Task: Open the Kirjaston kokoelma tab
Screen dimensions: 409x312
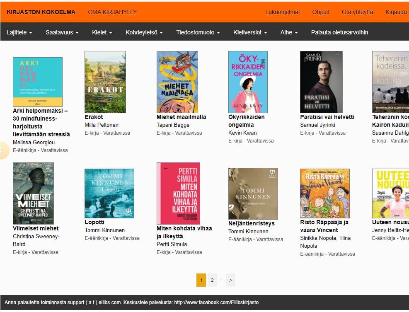Action: [41, 12]
